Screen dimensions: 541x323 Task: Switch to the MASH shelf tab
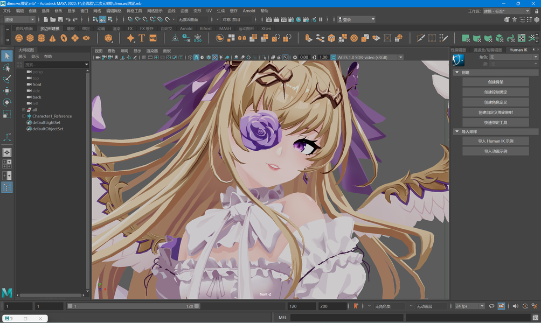click(x=225, y=29)
